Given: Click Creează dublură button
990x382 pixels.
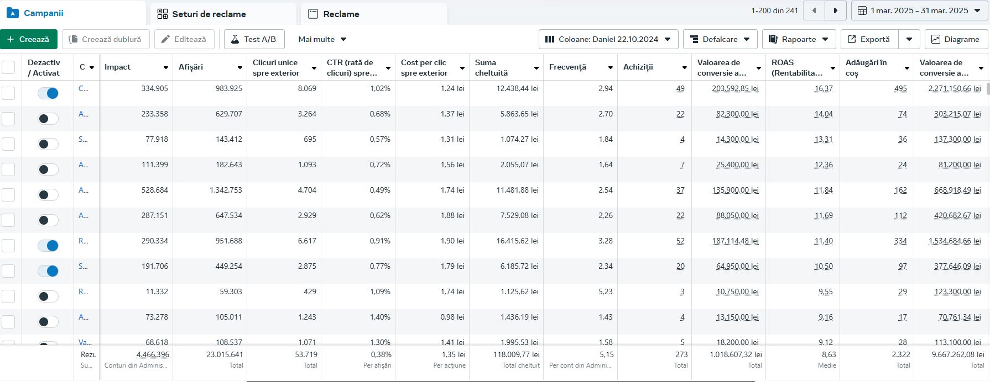Looking at the screenshot, I should tap(106, 39).
